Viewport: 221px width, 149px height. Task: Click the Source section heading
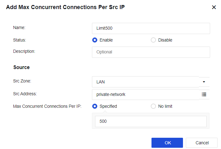coord(22,67)
